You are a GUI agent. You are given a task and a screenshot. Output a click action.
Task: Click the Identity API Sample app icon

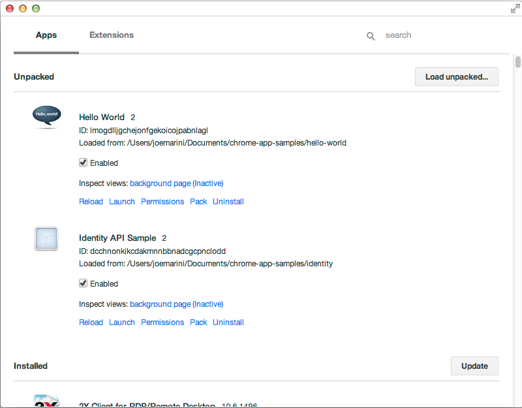pyautogui.click(x=46, y=238)
